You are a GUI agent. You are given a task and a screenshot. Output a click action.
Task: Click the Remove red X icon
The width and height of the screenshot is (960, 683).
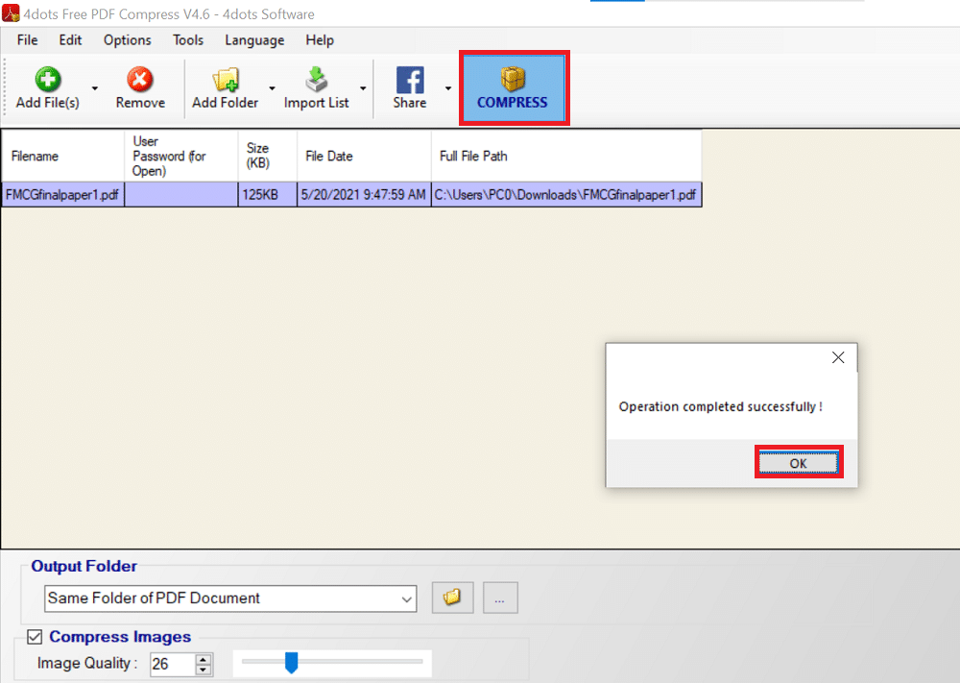(x=140, y=79)
